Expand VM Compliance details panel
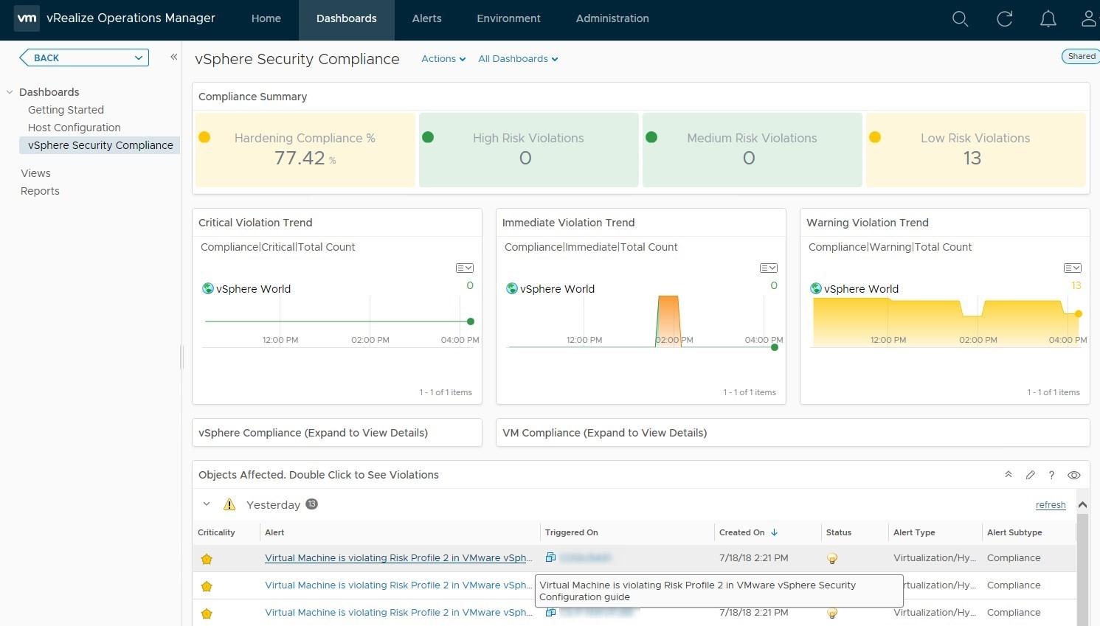 [x=792, y=433]
